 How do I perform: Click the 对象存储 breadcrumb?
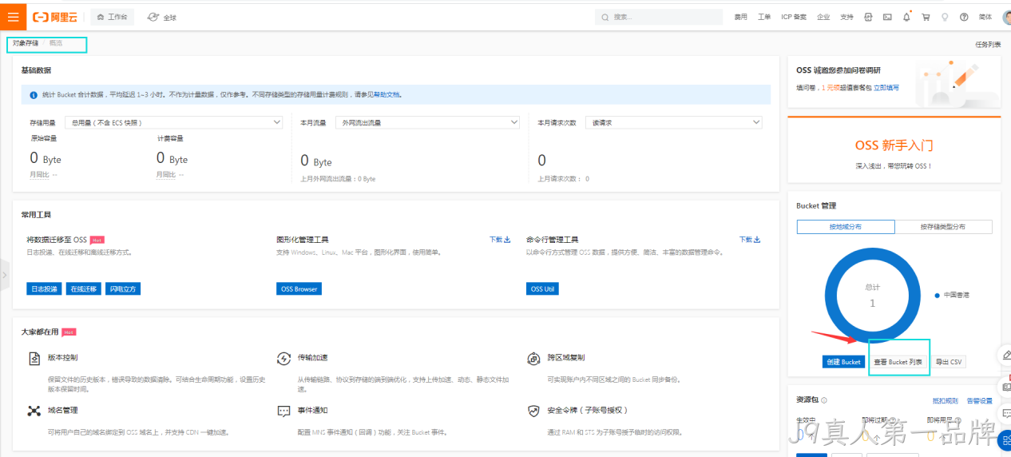click(26, 43)
